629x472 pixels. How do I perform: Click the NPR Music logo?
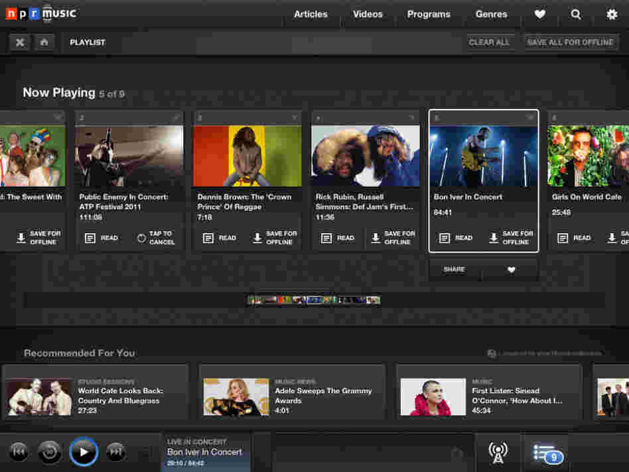(41, 14)
